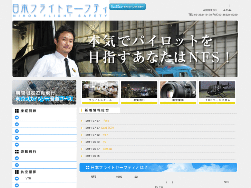This screenshot has width=251, height=188.
Task: Open the Nihon Flight Safety logo link
Action: 60,11
